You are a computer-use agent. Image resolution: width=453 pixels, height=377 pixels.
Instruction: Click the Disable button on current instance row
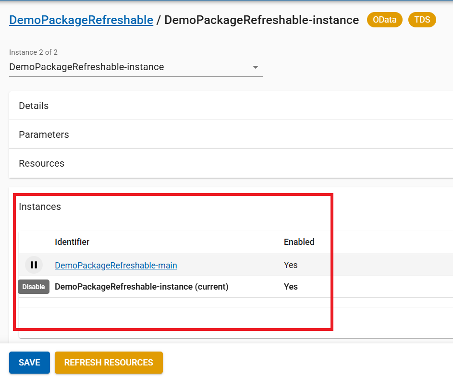point(34,287)
